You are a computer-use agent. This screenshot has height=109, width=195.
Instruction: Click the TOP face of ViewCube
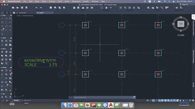tap(181, 24)
